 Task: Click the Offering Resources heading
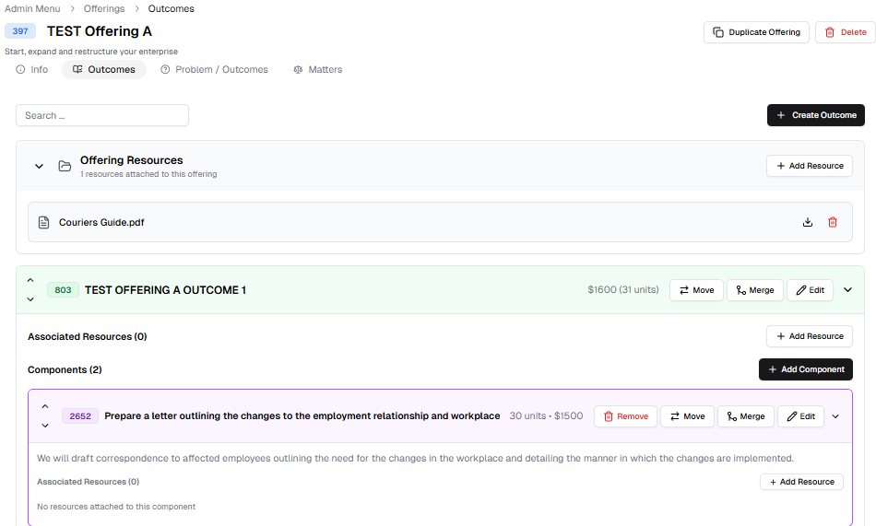(131, 160)
